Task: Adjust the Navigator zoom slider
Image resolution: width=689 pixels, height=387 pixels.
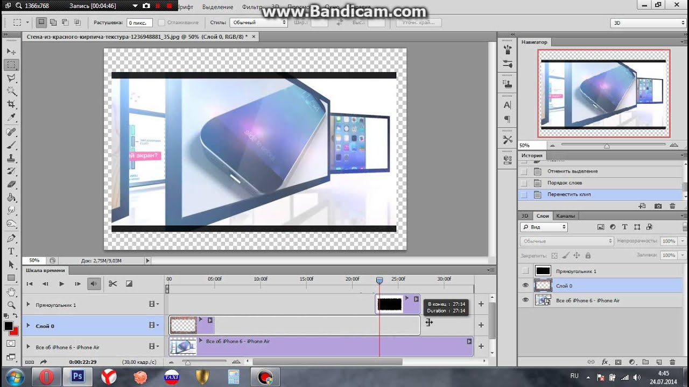Action: (x=607, y=146)
